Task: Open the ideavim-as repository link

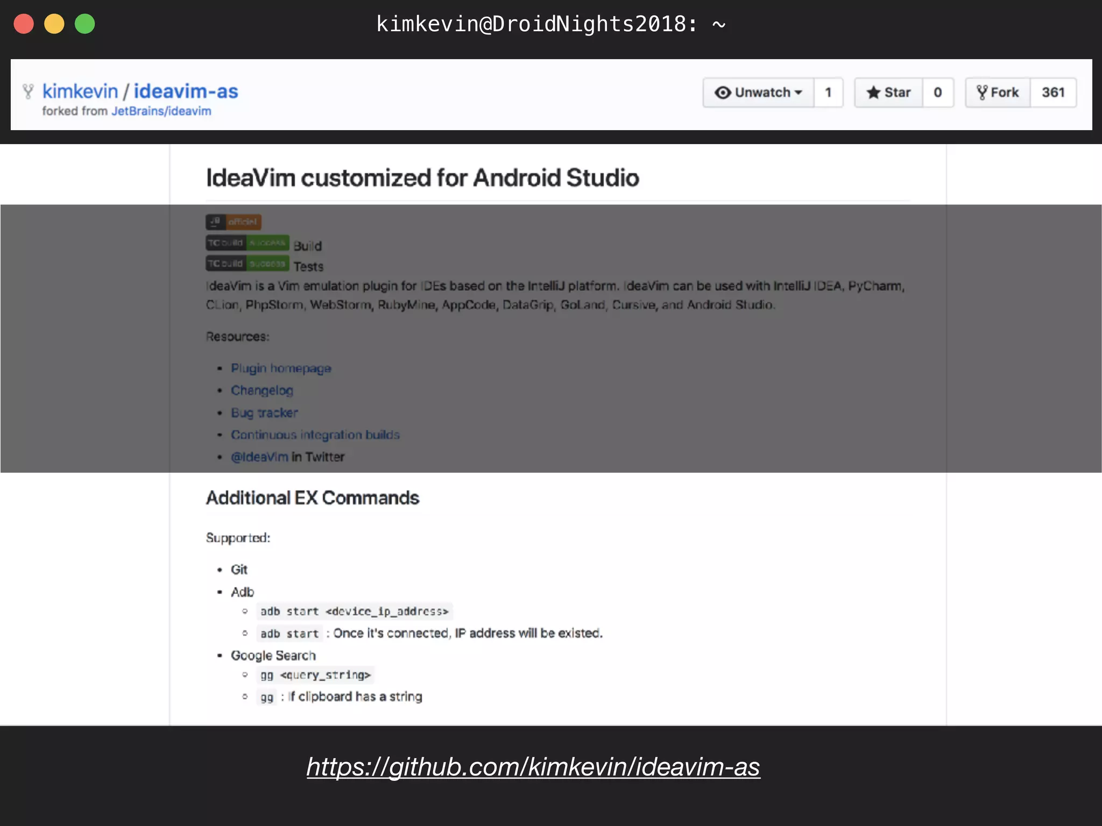Action: pos(186,91)
